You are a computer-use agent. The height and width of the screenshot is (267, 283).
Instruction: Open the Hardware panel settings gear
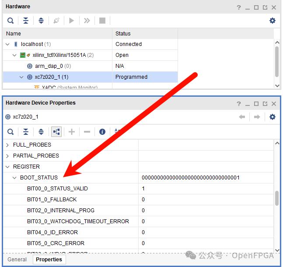tap(272, 21)
